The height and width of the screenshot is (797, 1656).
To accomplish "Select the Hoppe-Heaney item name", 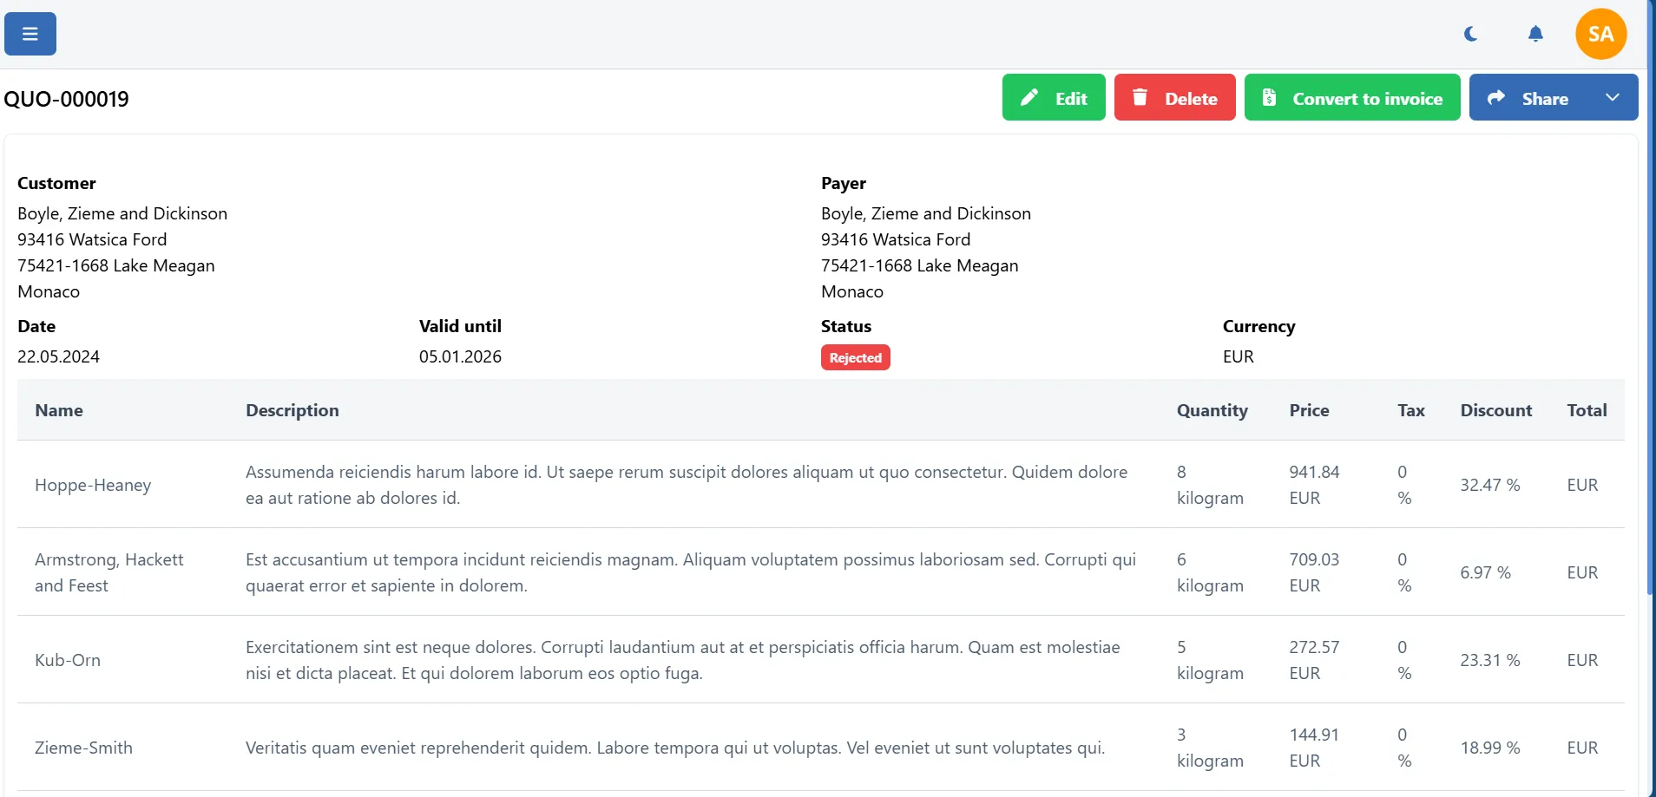I will coord(93,485).
